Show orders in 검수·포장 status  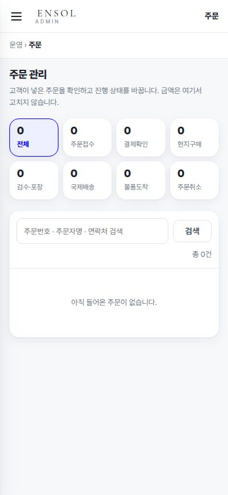[34, 181]
